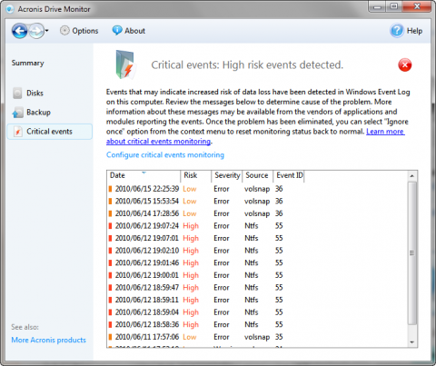Click orange risk marker of 17:28:56 row
Viewport: 436px width, 366px height.
[x=110, y=213]
